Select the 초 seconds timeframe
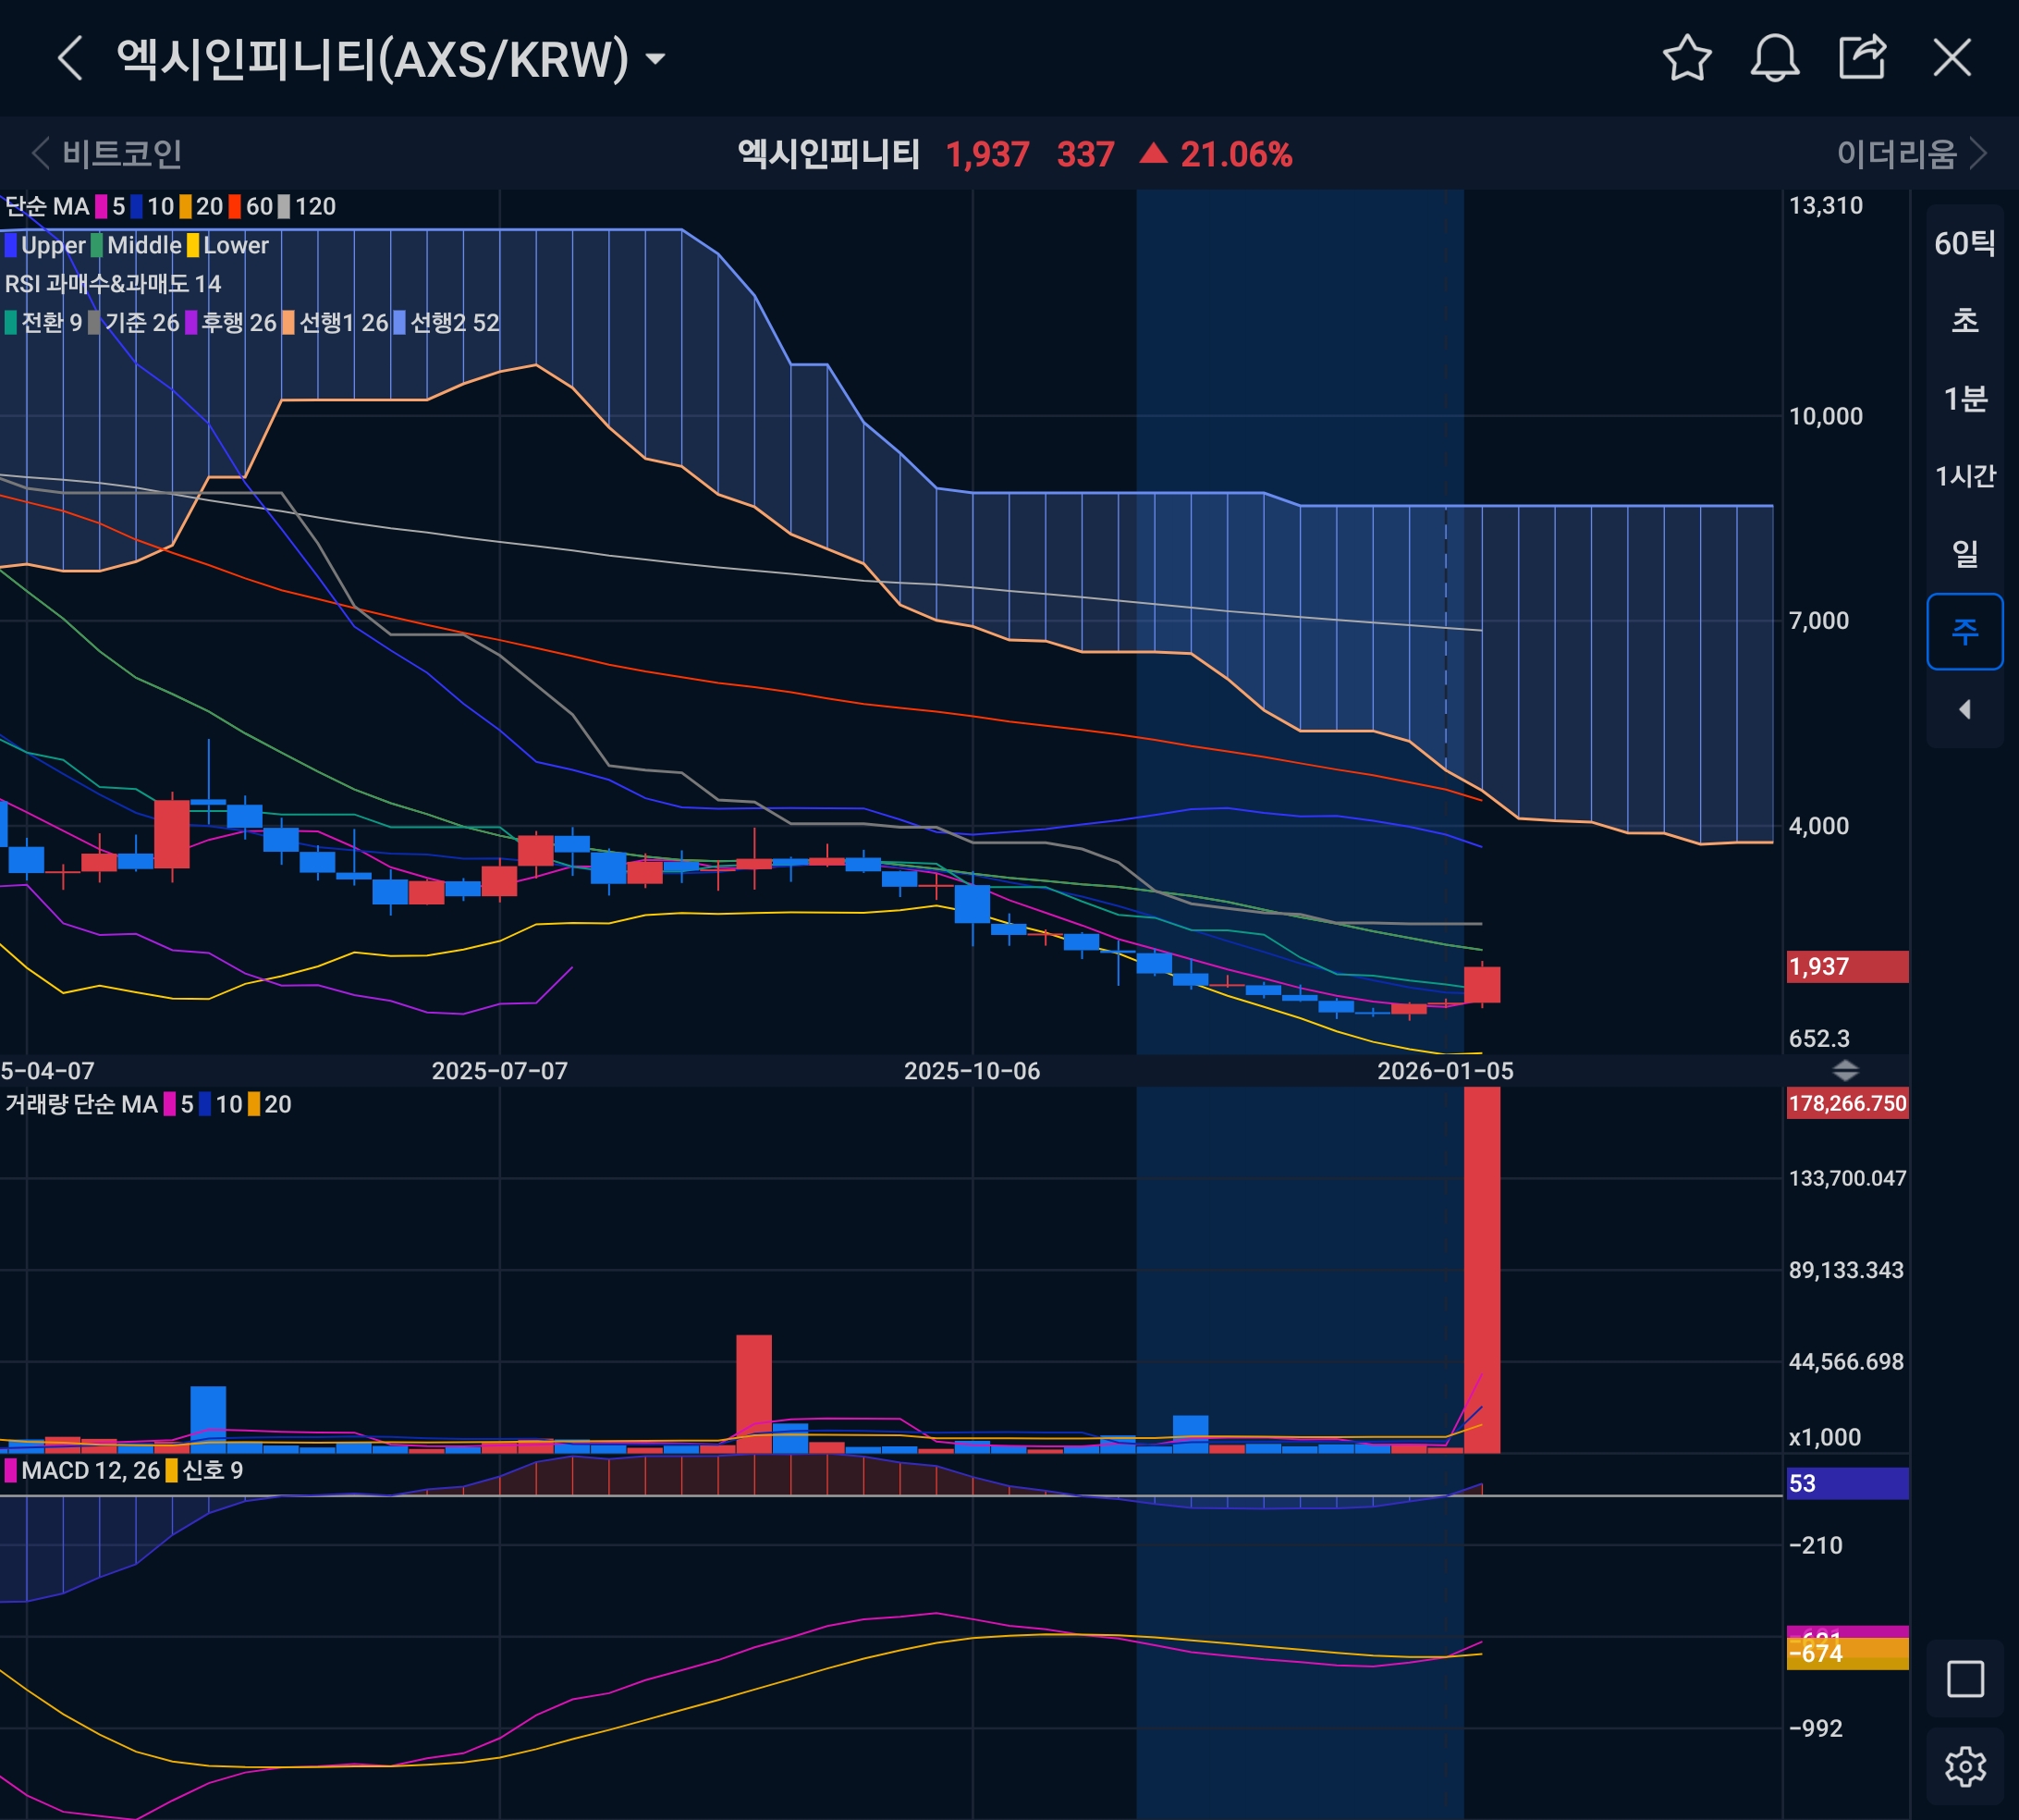The width and height of the screenshot is (2019, 1820). click(x=1964, y=321)
